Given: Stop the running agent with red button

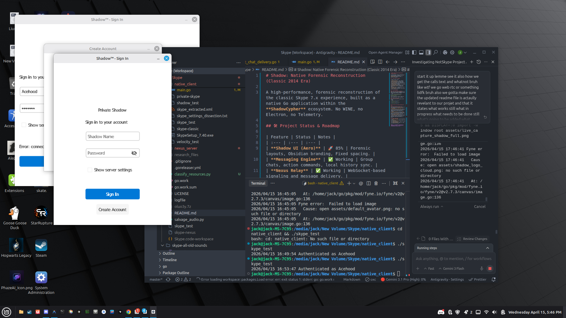Looking at the screenshot, I should pyautogui.click(x=490, y=269).
